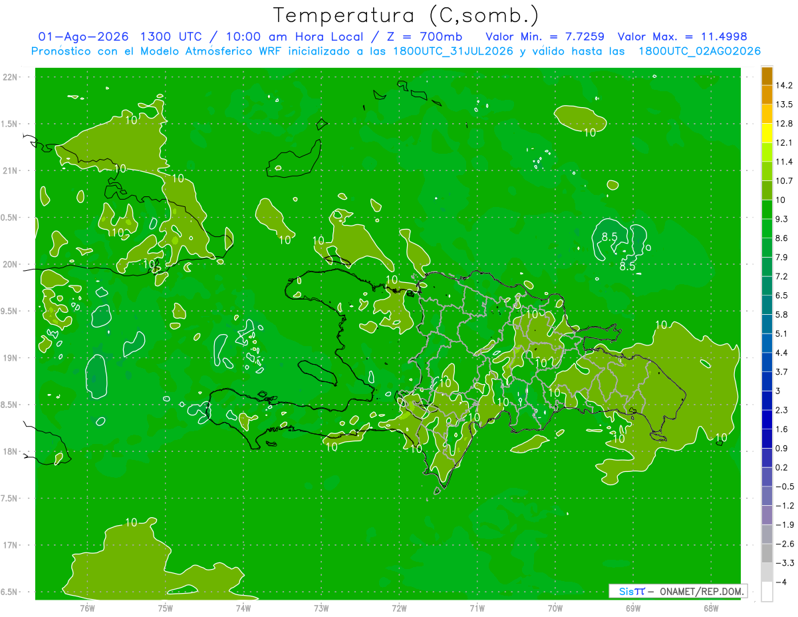Image resolution: width=798 pixels, height=617 pixels.
Task: Click "Valor Min. = 7.7259" text
Action: [x=545, y=37]
